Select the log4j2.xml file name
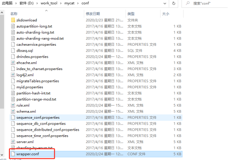228x160 pixels. 25,75
